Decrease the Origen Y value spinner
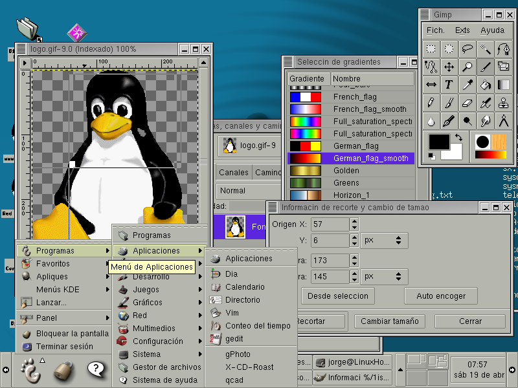The image size is (518, 388). pos(354,244)
